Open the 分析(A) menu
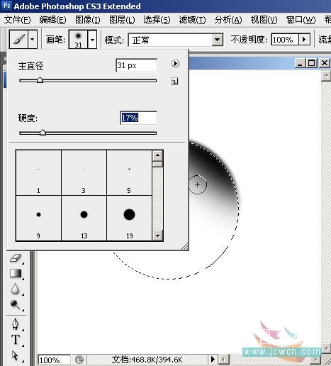The width and height of the screenshot is (331, 366). (228, 20)
